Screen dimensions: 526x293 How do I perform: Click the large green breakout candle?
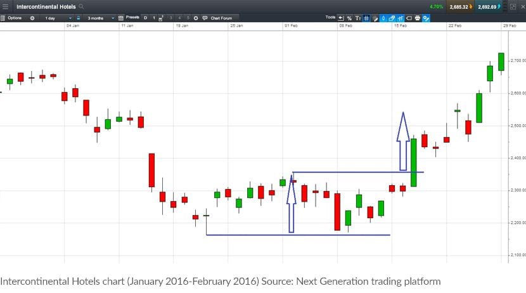414,162
